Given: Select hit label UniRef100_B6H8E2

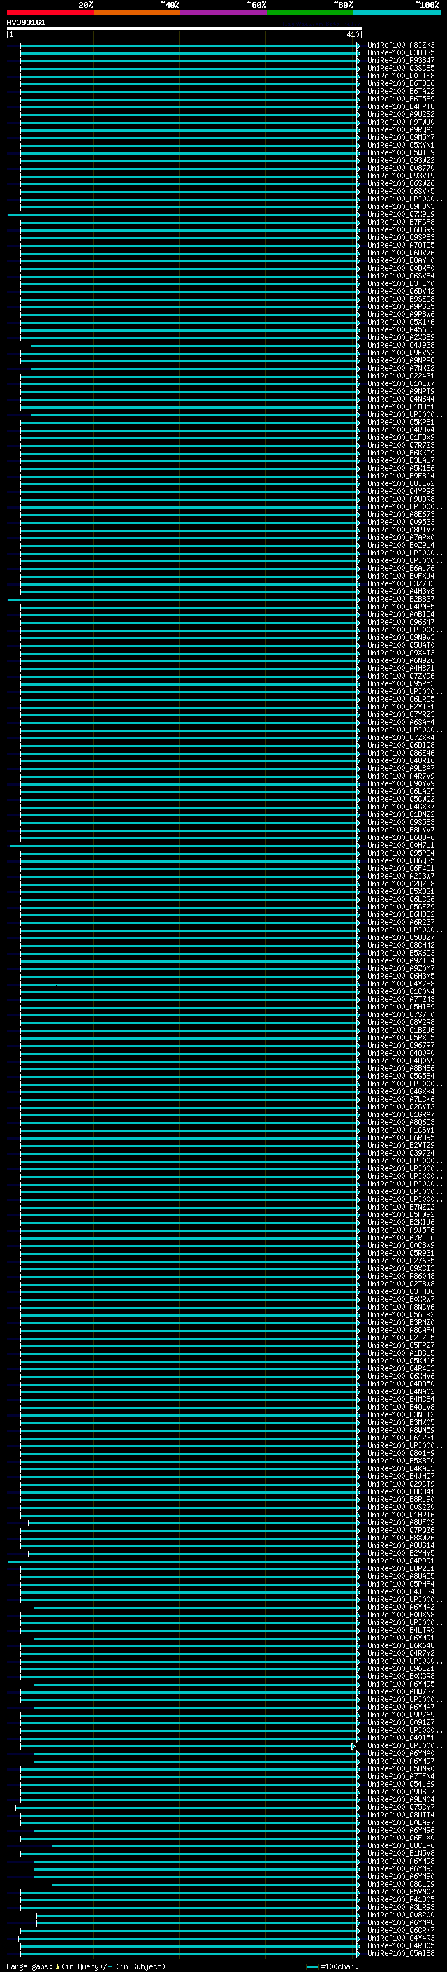Looking at the screenshot, I should point(401,915).
